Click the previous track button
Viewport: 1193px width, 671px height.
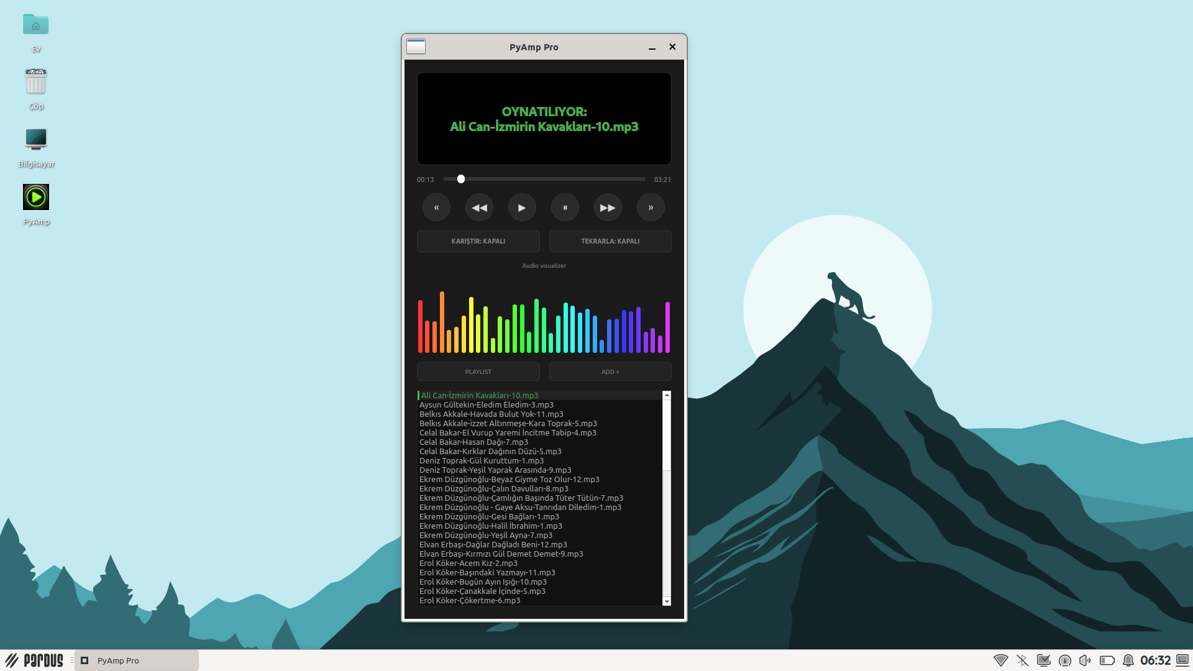(x=436, y=208)
